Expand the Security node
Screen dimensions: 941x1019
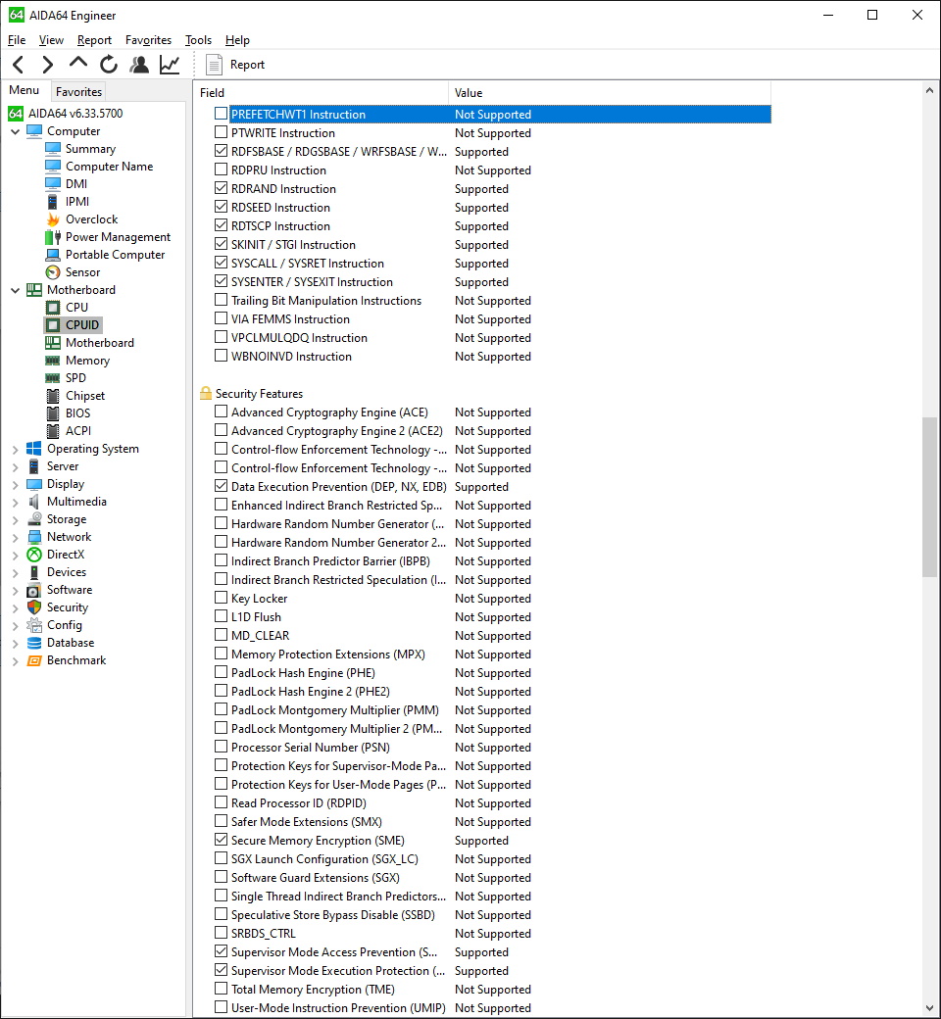[x=15, y=607]
